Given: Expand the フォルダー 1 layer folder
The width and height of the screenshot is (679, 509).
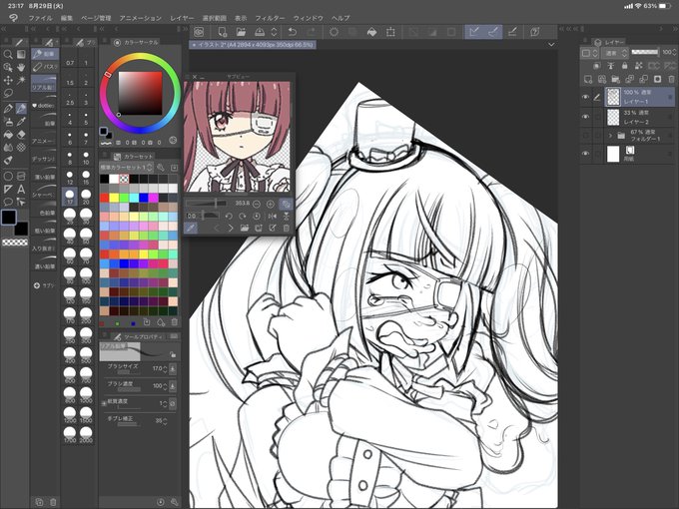Looking at the screenshot, I should pyautogui.click(x=610, y=136).
